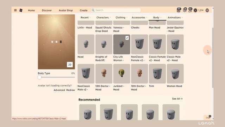The image size is (225, 127).
Task: Click the Advanced link under avatar preview
Action: [x=59, y=90]
